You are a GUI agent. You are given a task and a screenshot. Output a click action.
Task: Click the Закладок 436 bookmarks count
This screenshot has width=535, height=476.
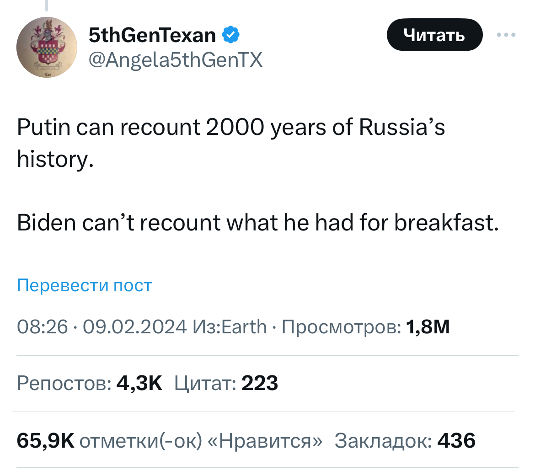coord(405,440)
